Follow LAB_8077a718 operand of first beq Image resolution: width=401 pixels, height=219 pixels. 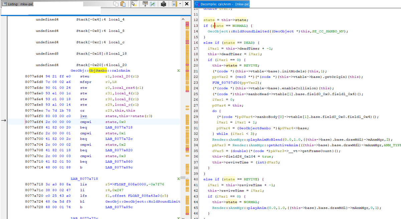[x=119, y=127]
